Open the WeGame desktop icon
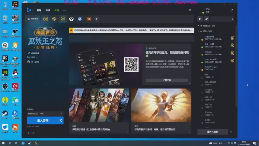The image size is (259, 146). (x=15, y=6)
